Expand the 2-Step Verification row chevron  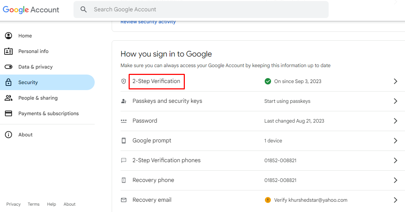pyautogui.click(x=395, y=81)
